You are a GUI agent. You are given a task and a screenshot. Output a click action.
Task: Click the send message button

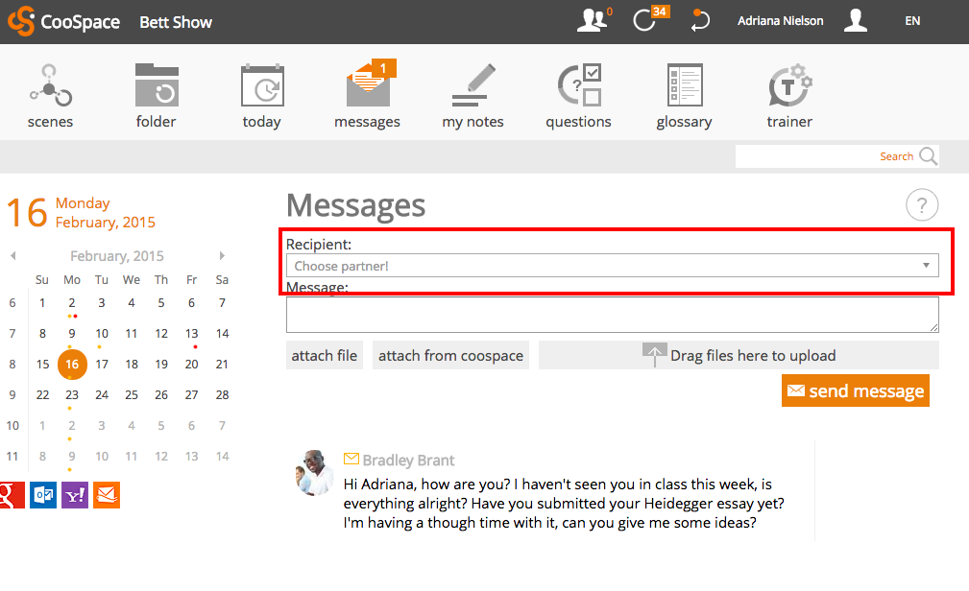coord(856,390)
